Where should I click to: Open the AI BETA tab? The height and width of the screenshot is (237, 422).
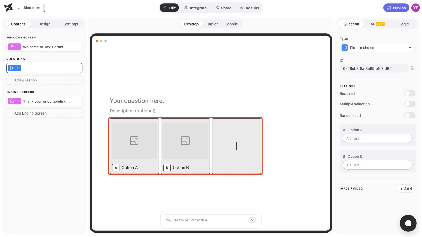click(x=377, y=24)
